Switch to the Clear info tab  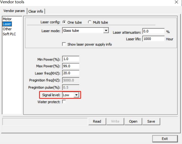(36, 11)
